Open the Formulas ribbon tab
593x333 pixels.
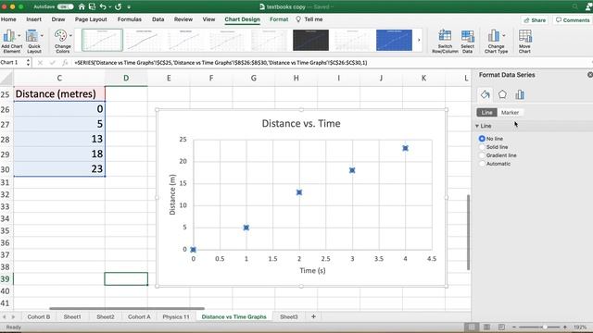point(130,19)
